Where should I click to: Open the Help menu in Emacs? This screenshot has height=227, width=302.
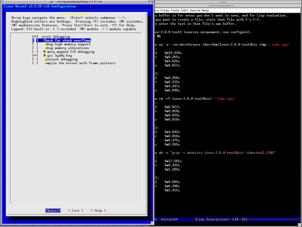205,11
